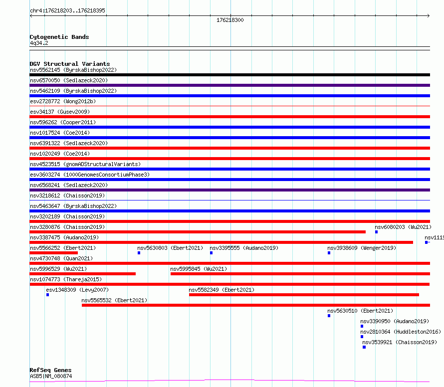Click the nsv5562145 (ByrskaBishop2022) variant label
Image resolution: width=444 pixels, height=387 pixels.
(73, 70)
